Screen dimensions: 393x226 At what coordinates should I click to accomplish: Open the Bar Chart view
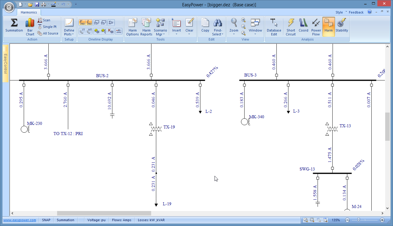click(x=30, y=27)
